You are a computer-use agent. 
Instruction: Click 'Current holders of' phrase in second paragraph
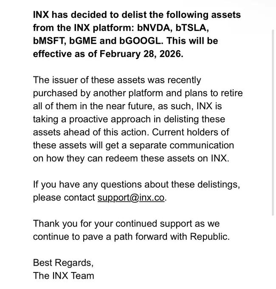(x=190, y=132)
